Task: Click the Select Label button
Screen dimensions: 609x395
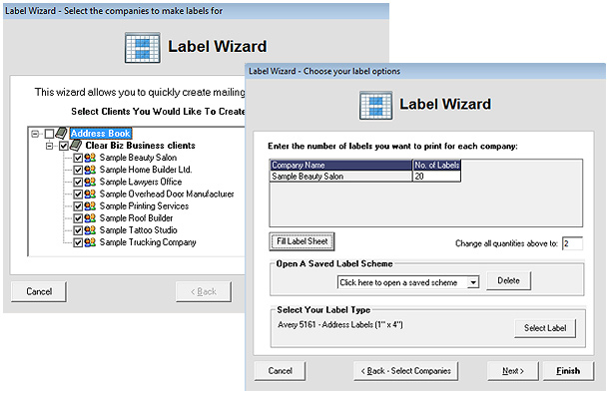Action: click(x=545, y=328)
